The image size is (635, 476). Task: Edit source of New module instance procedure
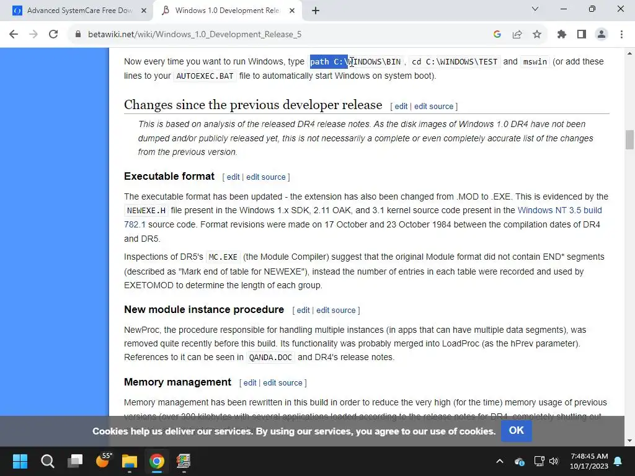pyautogui.click(x=335, y=311)
